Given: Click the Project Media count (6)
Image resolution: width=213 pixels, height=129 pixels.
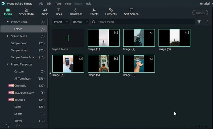Looking at the screenshot, I should pyautogui.click(x=43, y=22).
